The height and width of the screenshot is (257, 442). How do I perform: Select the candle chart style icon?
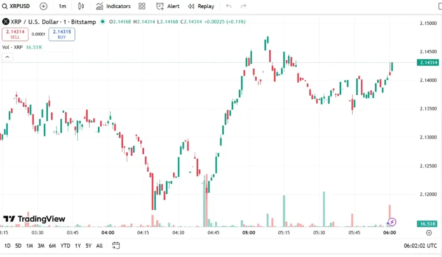click(x=80, y=6)
